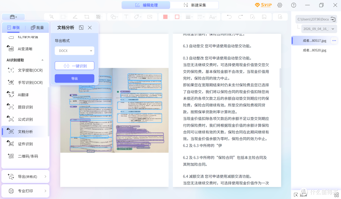Select the pen drawing tool
Image resolution: width=341 pixels, height=199 pixels.
[75, 17]
